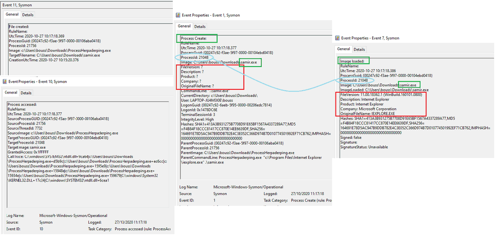
Task: Click Event ID value 10 in Event 10
Action: click(41, 229)
